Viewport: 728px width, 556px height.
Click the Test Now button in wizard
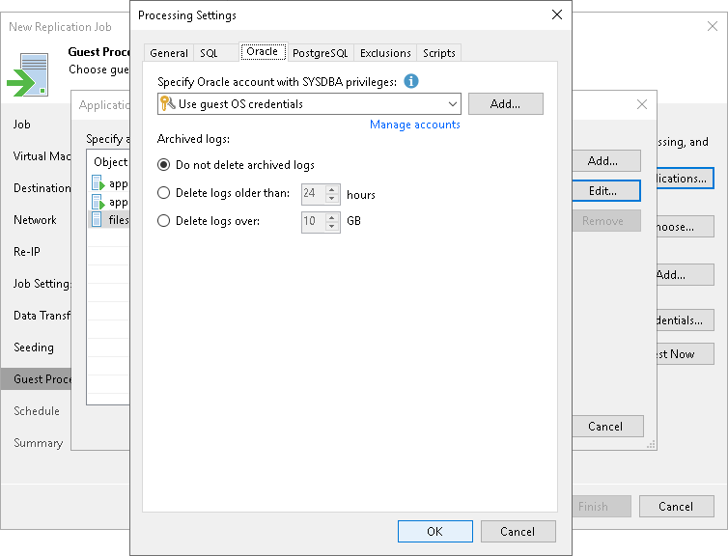[686, 354]
